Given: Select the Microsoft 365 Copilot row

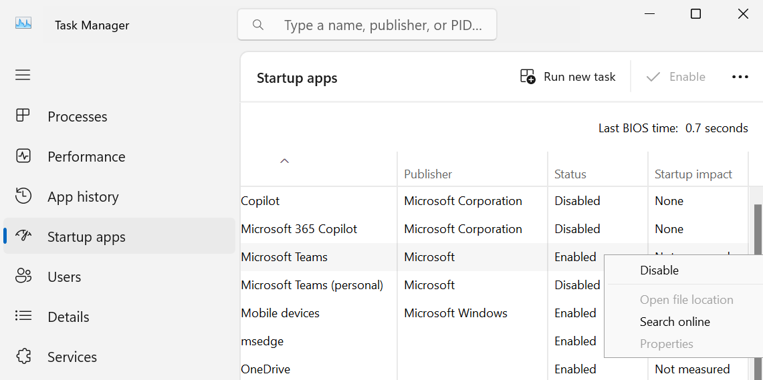Looking at the screenshot, I should point(299,229).
